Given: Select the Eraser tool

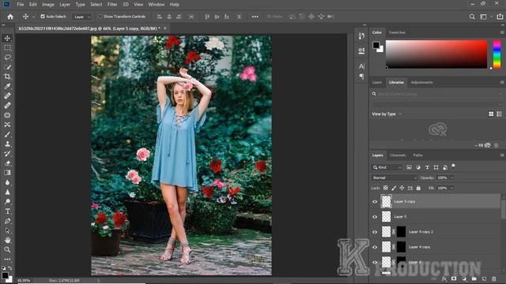Looking at the screenshot, I should pyautogui.click(x=7, y=163).
